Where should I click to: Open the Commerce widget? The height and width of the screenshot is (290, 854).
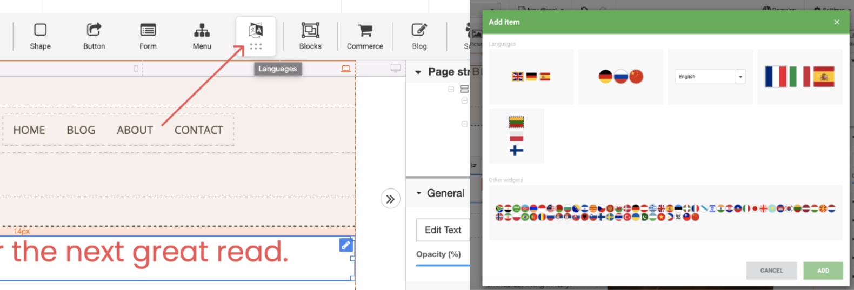(x=365, y=36)
